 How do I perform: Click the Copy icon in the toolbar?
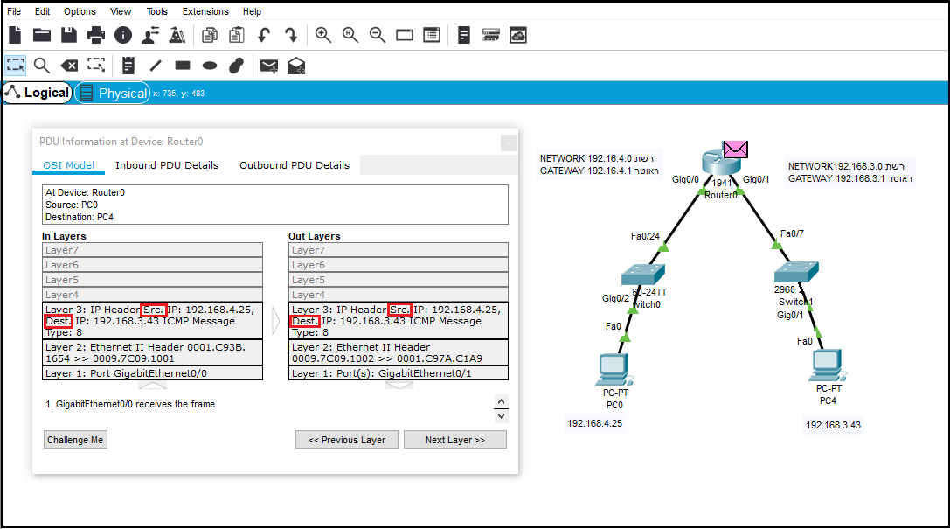(x=210, y=35)
